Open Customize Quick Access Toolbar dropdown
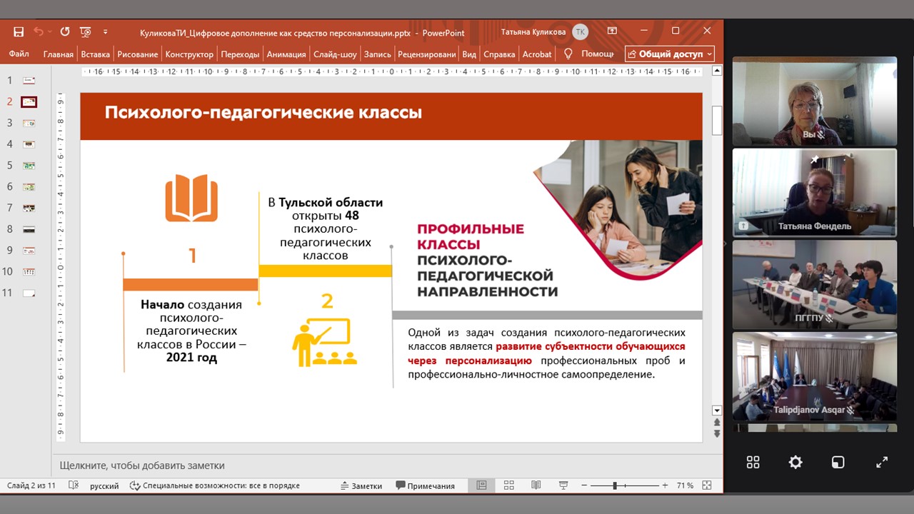 coord(106,32)
